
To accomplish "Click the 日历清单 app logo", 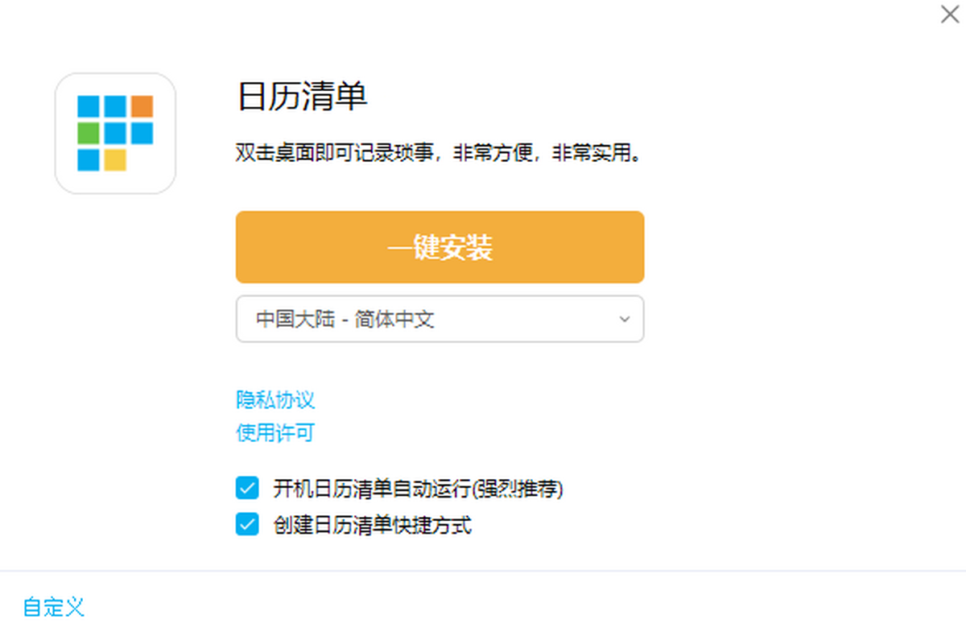I will click(115, 134).
